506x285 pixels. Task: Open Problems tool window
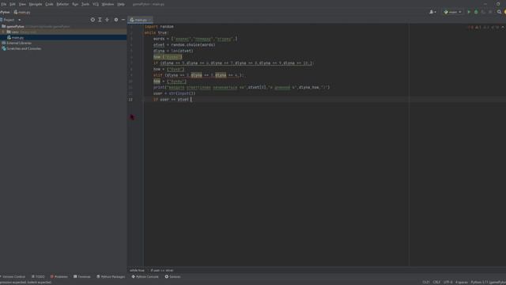point(59,276)
